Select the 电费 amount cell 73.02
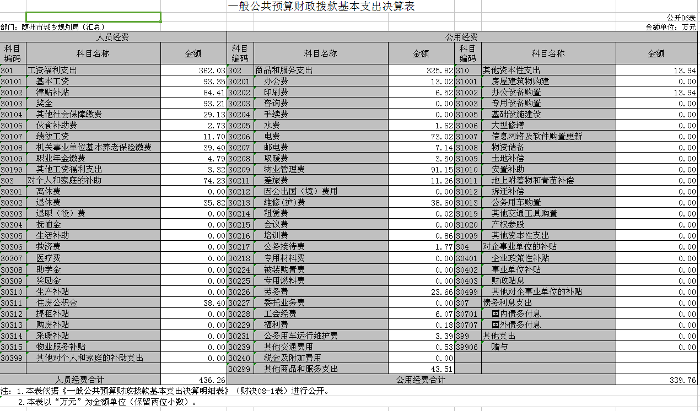Image resolution: width=700 pixels, height=411 pixels. 421,137
